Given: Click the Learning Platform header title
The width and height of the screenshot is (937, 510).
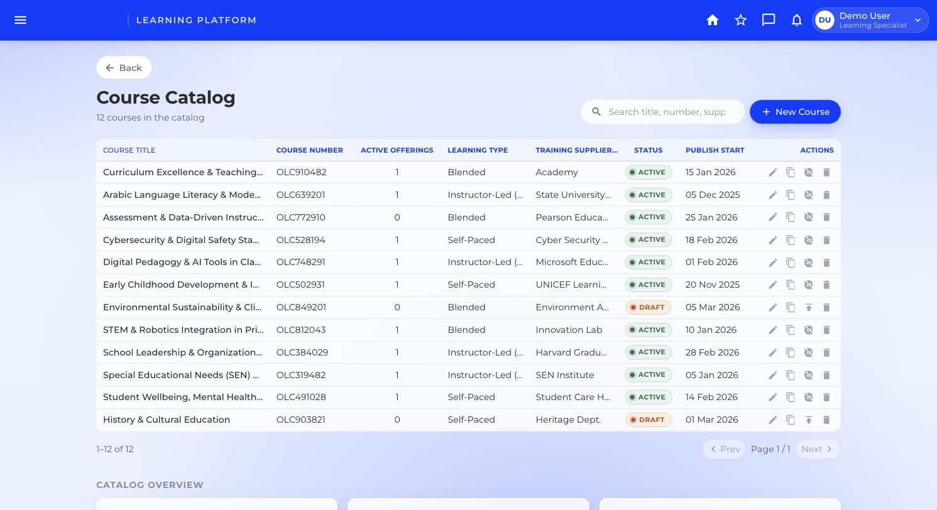Looking at the screenshot, I should [x=197, y=20].
